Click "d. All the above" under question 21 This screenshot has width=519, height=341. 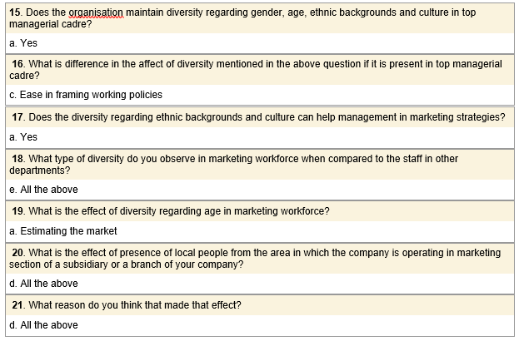tap(43, 324)
